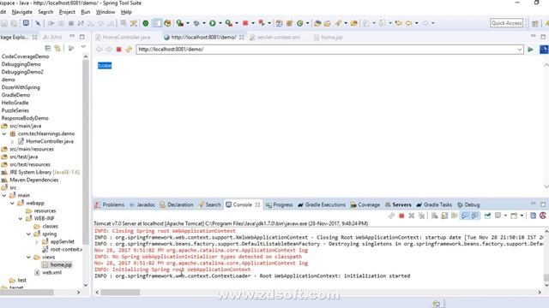Open the Window menu

tap(106, 12)
